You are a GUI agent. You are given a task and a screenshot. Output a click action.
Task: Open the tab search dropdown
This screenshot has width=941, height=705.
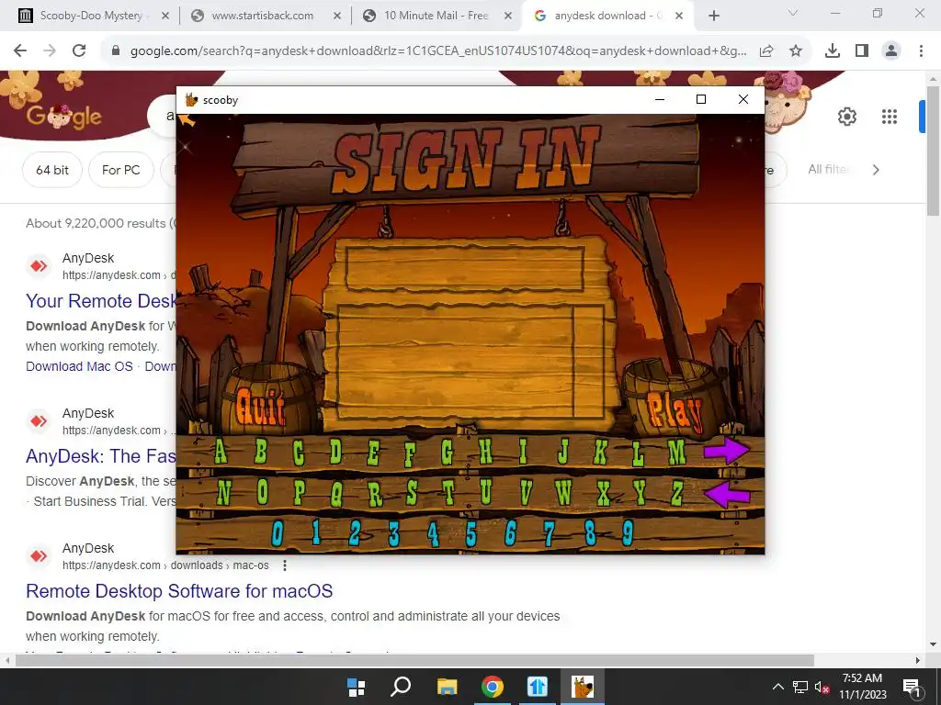[793, 13]
